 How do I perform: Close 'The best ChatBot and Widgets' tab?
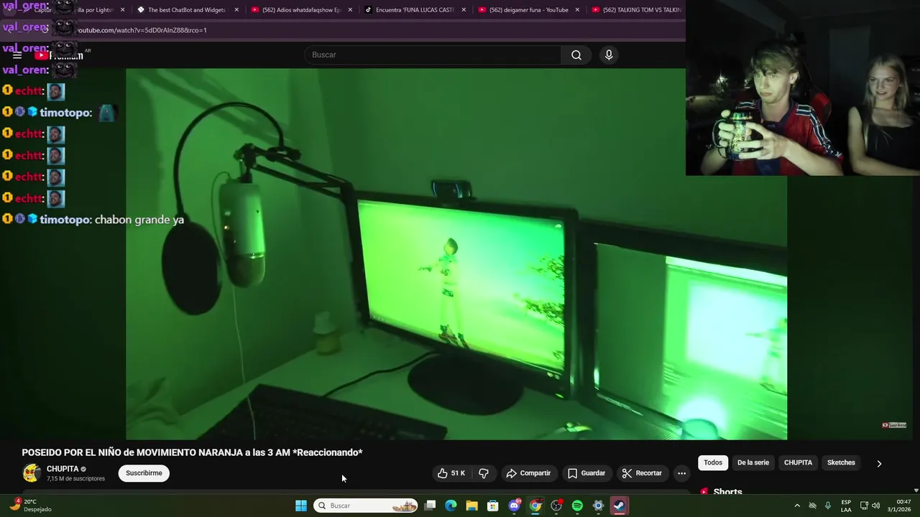236,10
